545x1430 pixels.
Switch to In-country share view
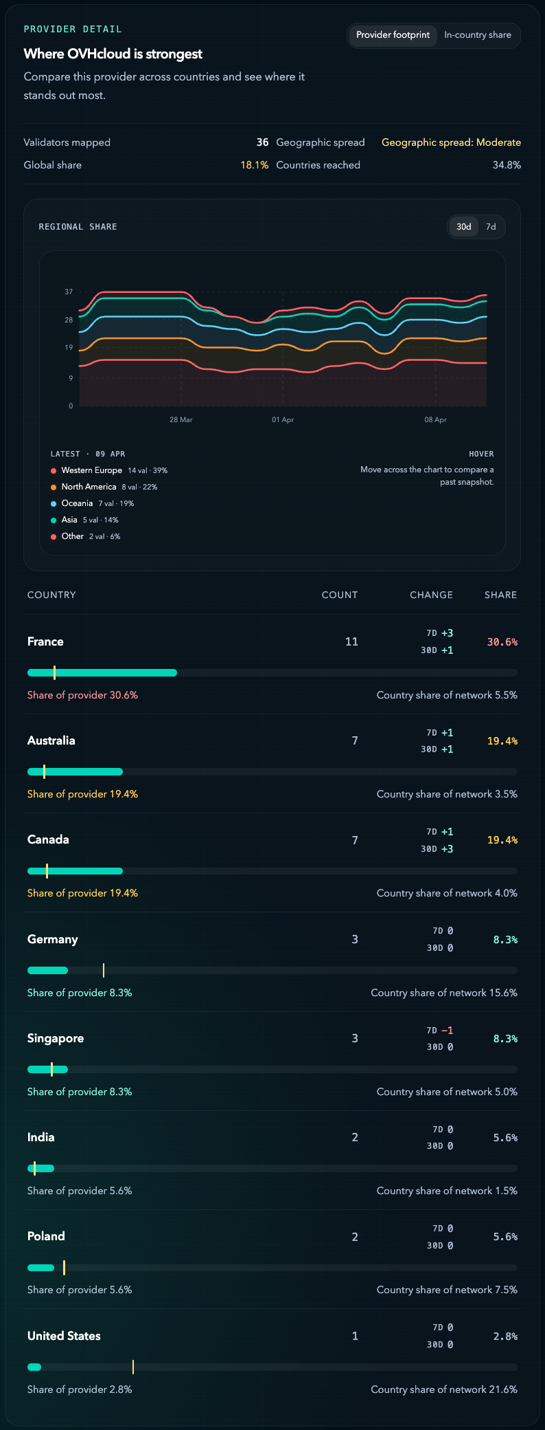[478, 35]
